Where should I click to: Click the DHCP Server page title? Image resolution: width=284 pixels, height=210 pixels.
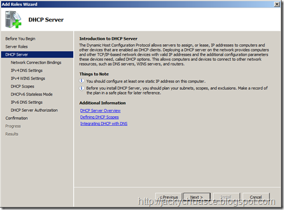point(46,20)
